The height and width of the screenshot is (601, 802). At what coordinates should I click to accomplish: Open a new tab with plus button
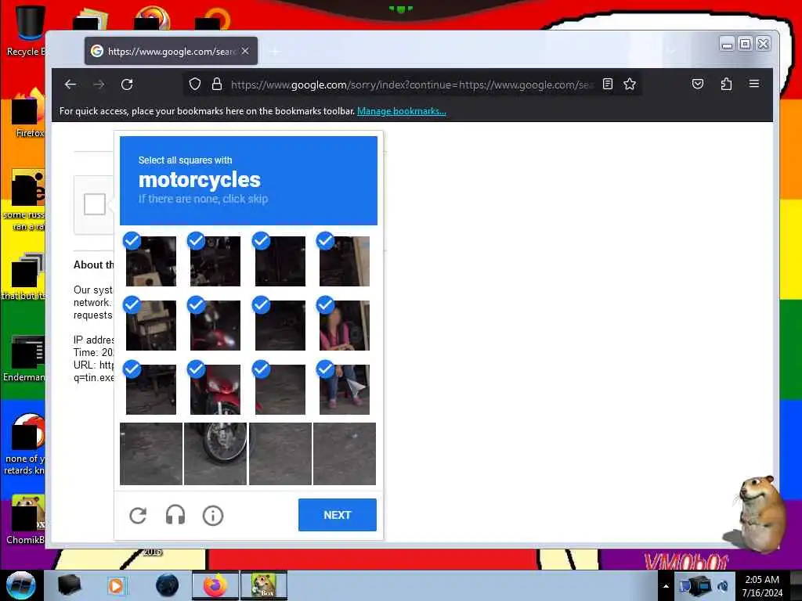pyautogui.click(x=275, y=51)
